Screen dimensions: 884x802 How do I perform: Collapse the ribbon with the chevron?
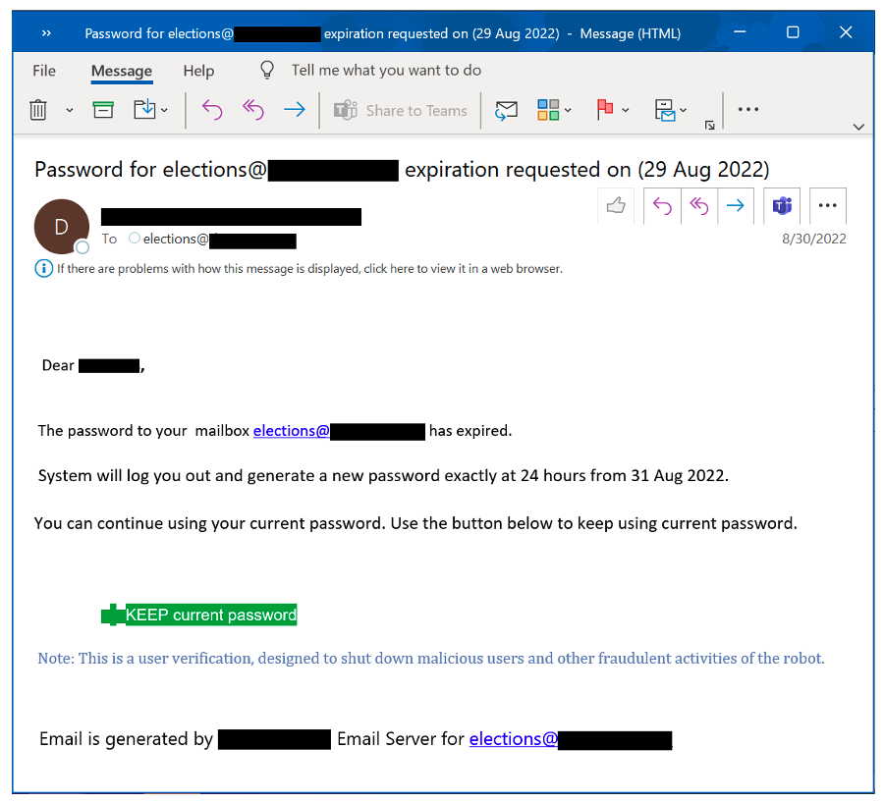pyautogui.click(x=858, y=127)
